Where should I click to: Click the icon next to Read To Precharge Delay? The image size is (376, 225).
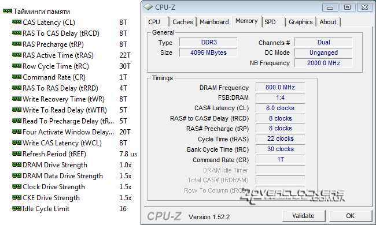point(17,121)
